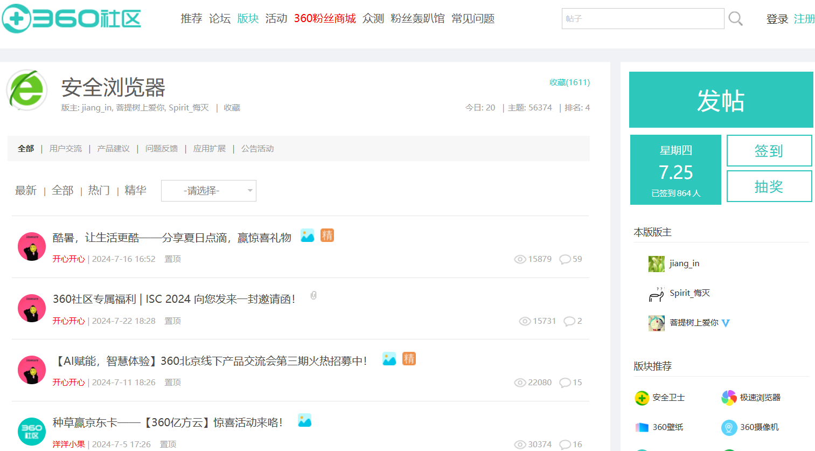The width and height of the screenshot is (815, 451).
Task: Open 360壁纸 board icon
Action: (642, 427)
